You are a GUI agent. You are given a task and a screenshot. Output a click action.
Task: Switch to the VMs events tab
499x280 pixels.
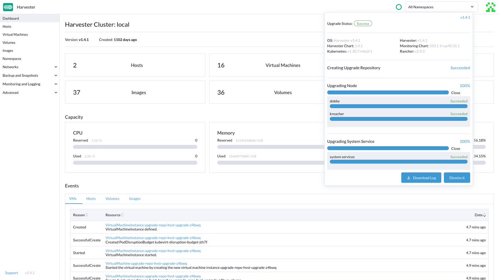point(73,199)
